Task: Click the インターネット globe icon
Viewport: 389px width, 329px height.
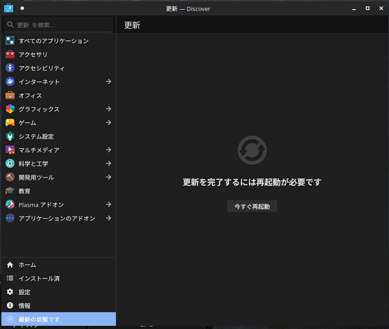Action: point(10,82)
